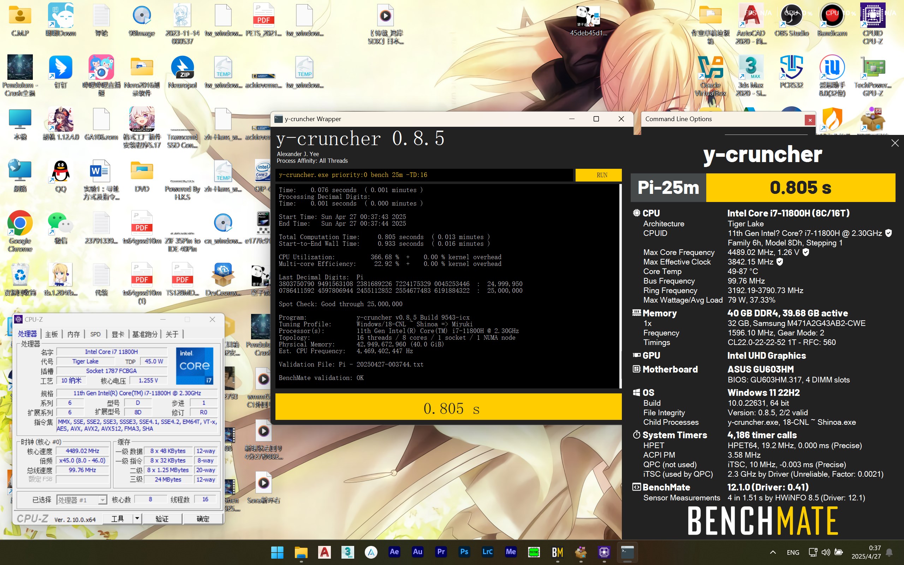Open Premiere Pro taskbar icon
This screenshot has width=904, height=565.
click(x=441, y=552)
